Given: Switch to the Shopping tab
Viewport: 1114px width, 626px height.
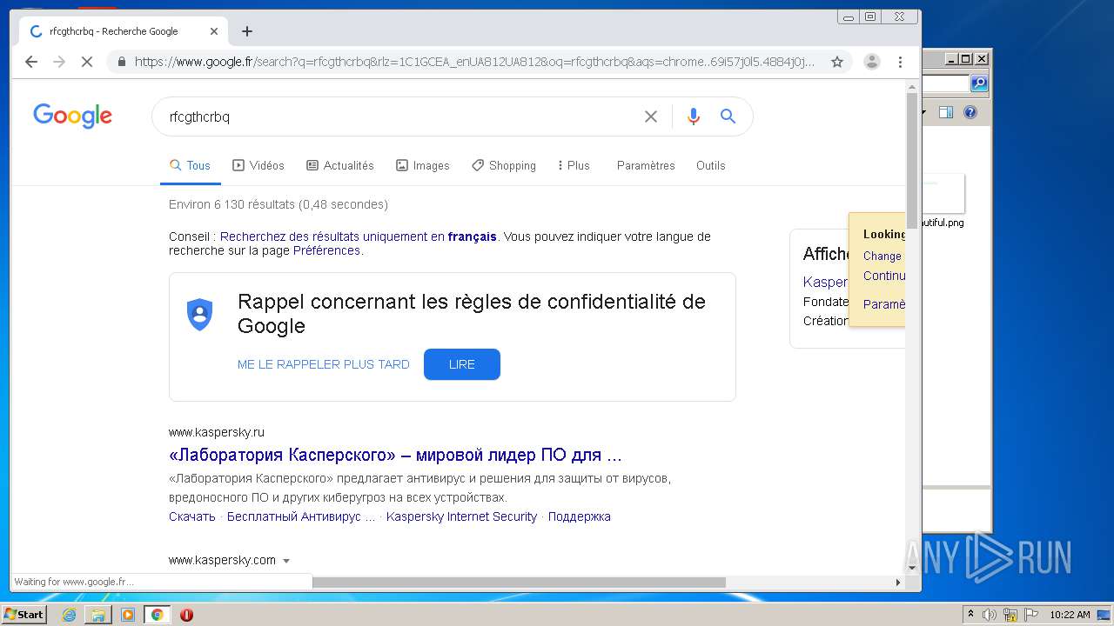Looking at the screenshot, I should point(504,165).
